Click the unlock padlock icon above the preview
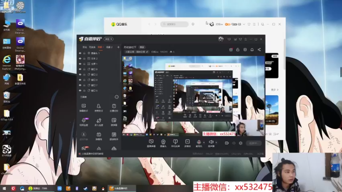The height and width of the screenshot is (192, 342). point(238,49)
